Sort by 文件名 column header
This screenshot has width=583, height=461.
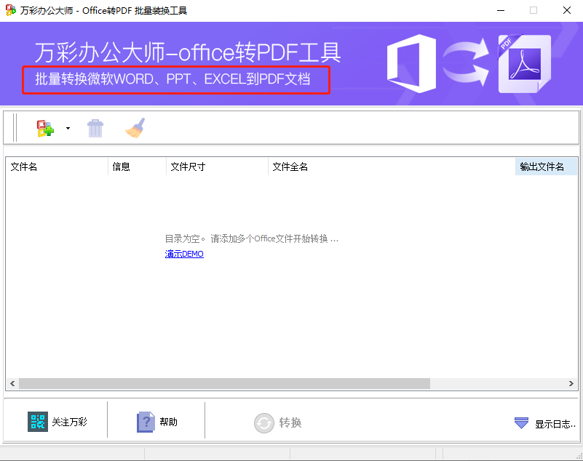[57, 167]
